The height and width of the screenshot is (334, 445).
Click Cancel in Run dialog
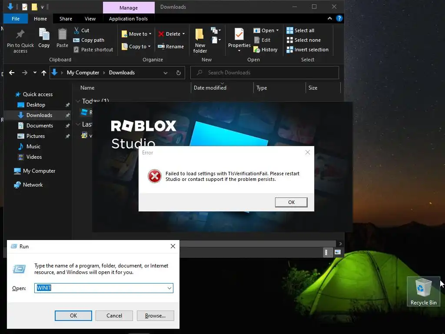[114, 316]
